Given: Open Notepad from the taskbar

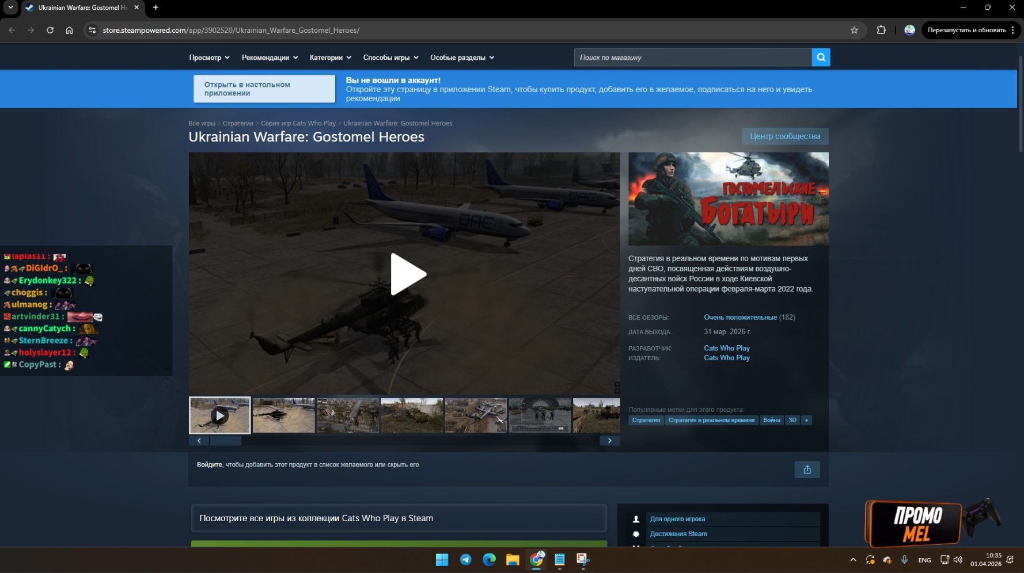Looking at the screenshot, I should coord(559,560).
